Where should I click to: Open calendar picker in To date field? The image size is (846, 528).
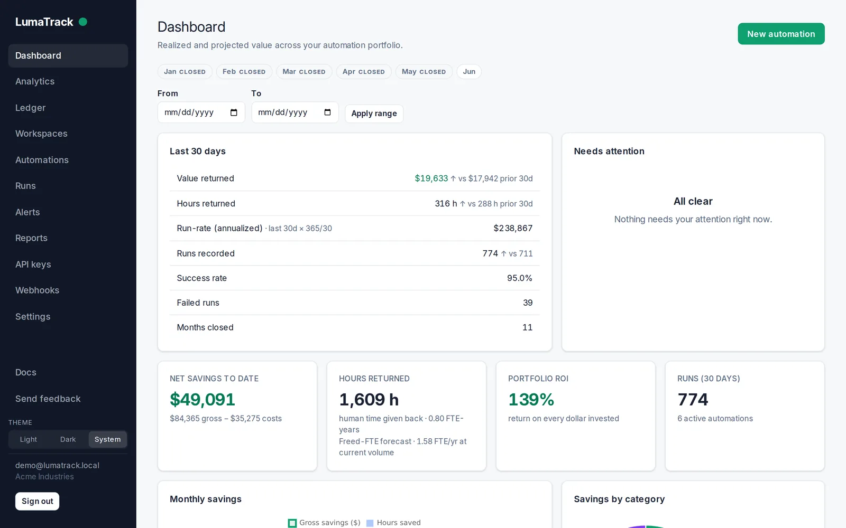(x=327, y=112)
